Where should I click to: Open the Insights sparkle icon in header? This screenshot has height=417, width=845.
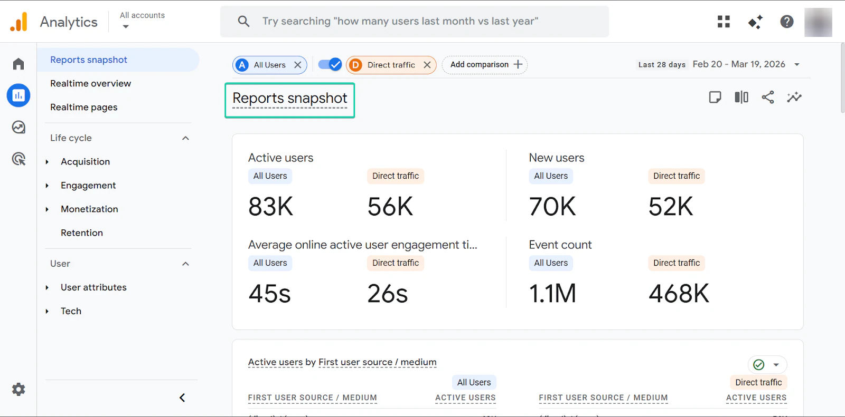(755, 22)
